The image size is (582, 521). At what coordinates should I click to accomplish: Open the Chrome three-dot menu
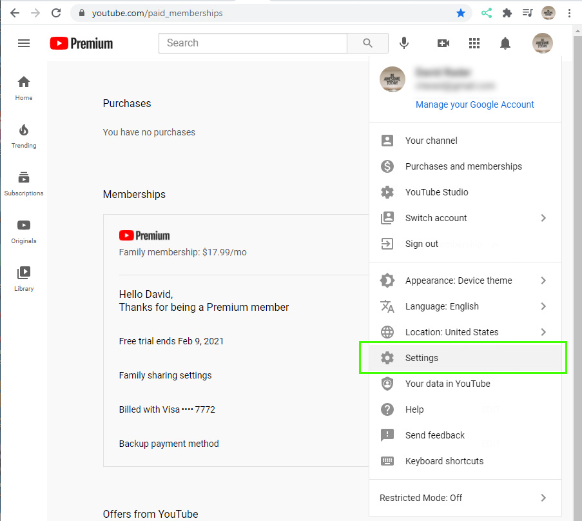(569, 14)
